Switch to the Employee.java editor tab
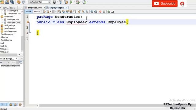This screenshot has height=110, width=196. 35,8
